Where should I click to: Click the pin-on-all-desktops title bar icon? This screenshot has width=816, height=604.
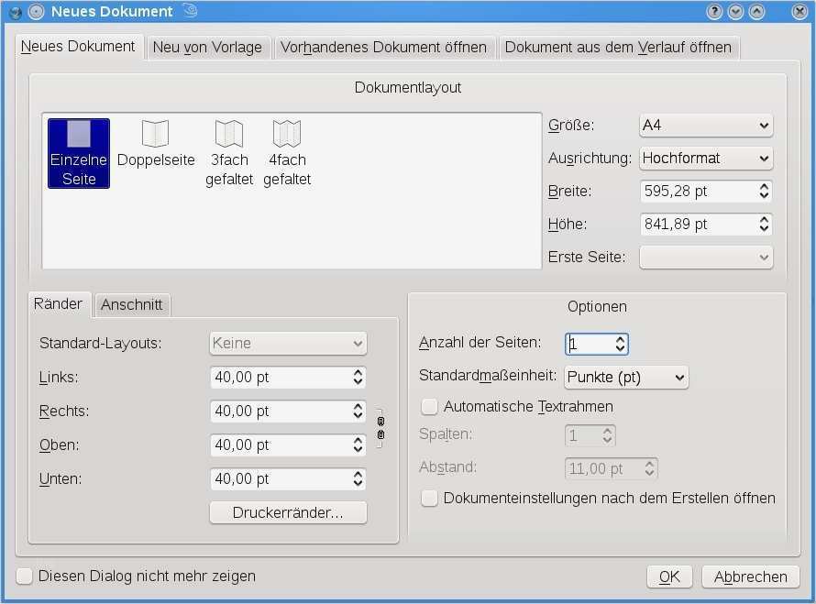point(36,11)
